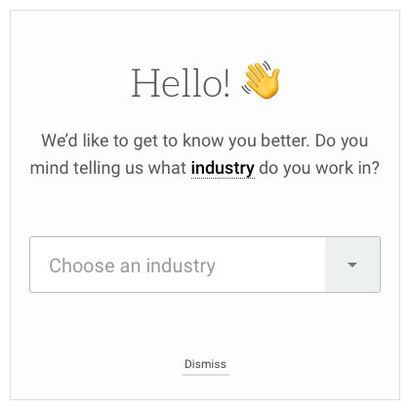Click the waving hand emoji
Screen dimensions: 410x410
tap(261, 80)
